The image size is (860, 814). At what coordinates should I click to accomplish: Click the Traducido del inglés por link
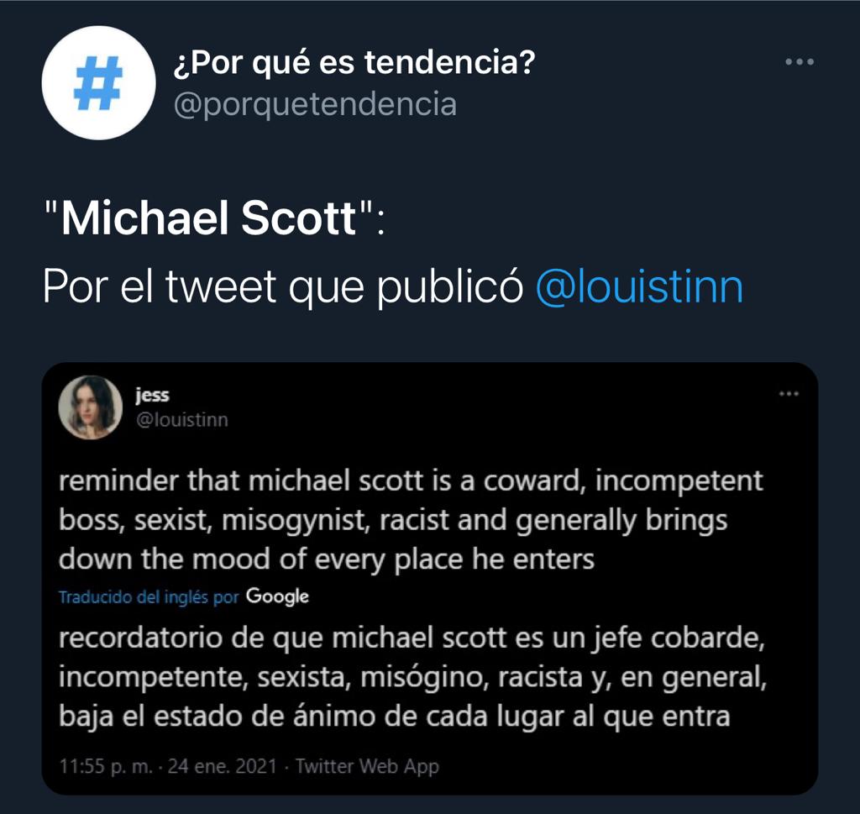tap(149, 596)
